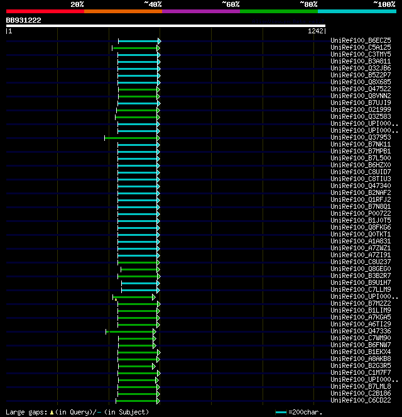Select hit label UniRef100_C3TMY5
The height and width of the screenshot is (417, 402).
coord(361,54)
